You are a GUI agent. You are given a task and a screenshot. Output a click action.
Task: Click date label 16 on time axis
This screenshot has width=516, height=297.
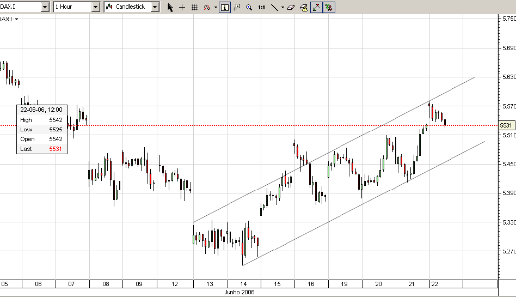pos(311,284)
